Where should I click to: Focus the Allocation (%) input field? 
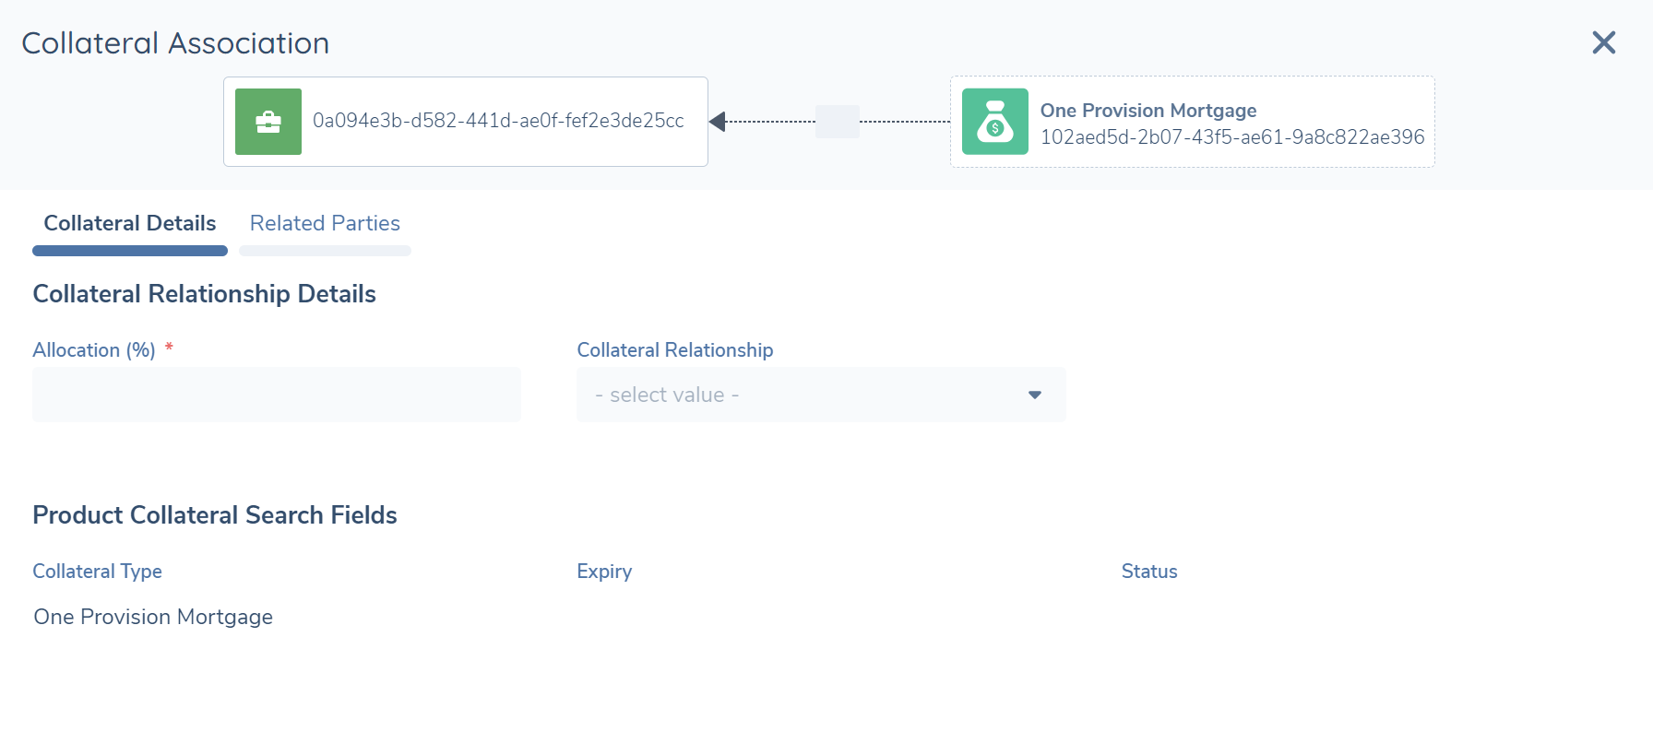(x=277, y=395)
